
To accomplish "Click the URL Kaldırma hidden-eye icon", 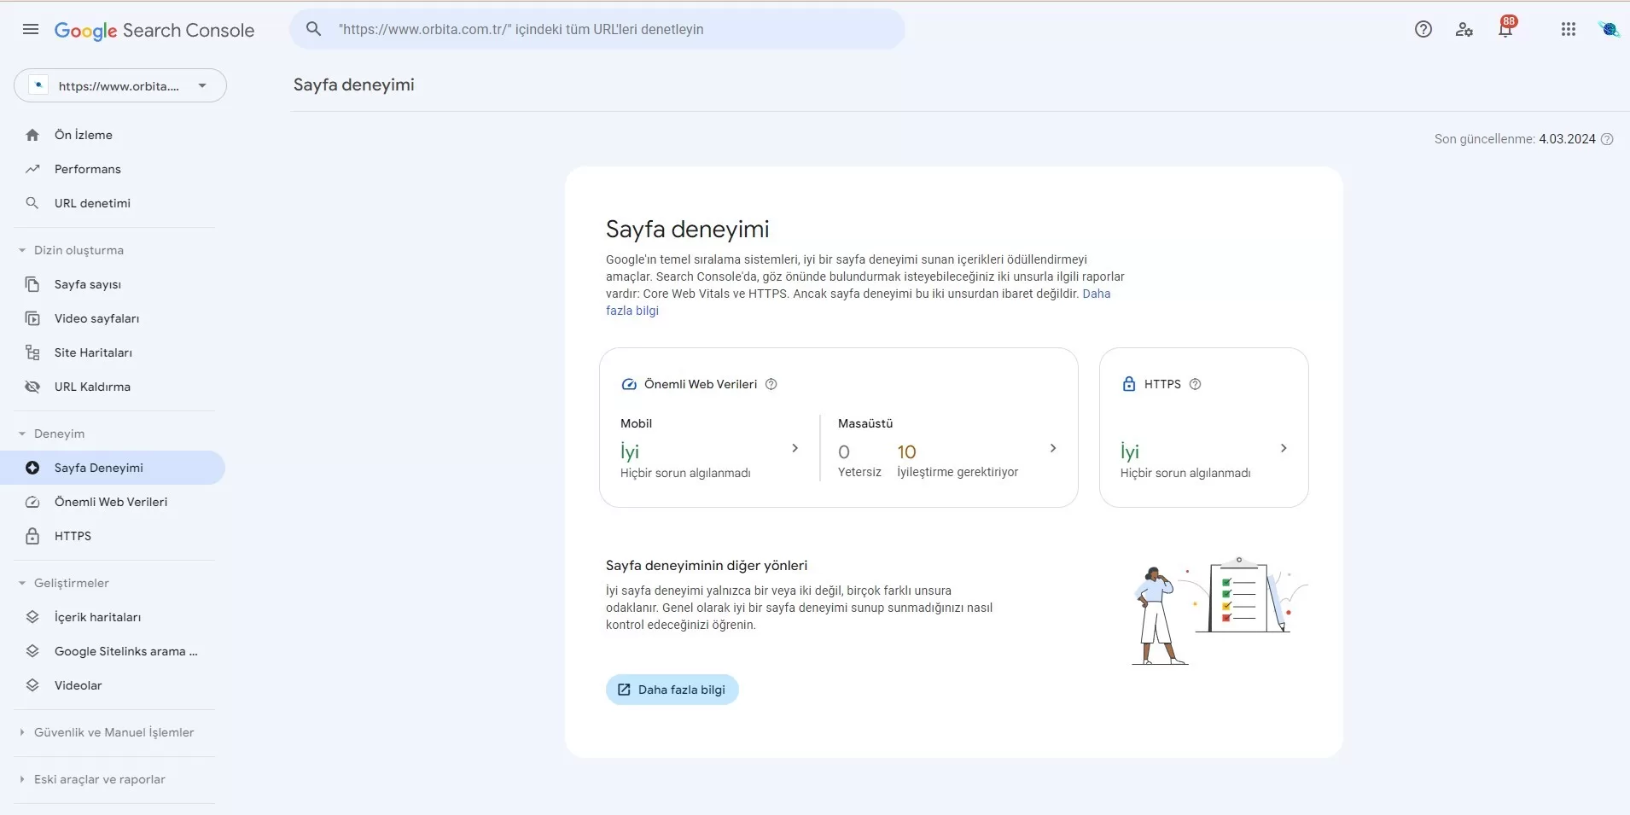I will [32, 387].
